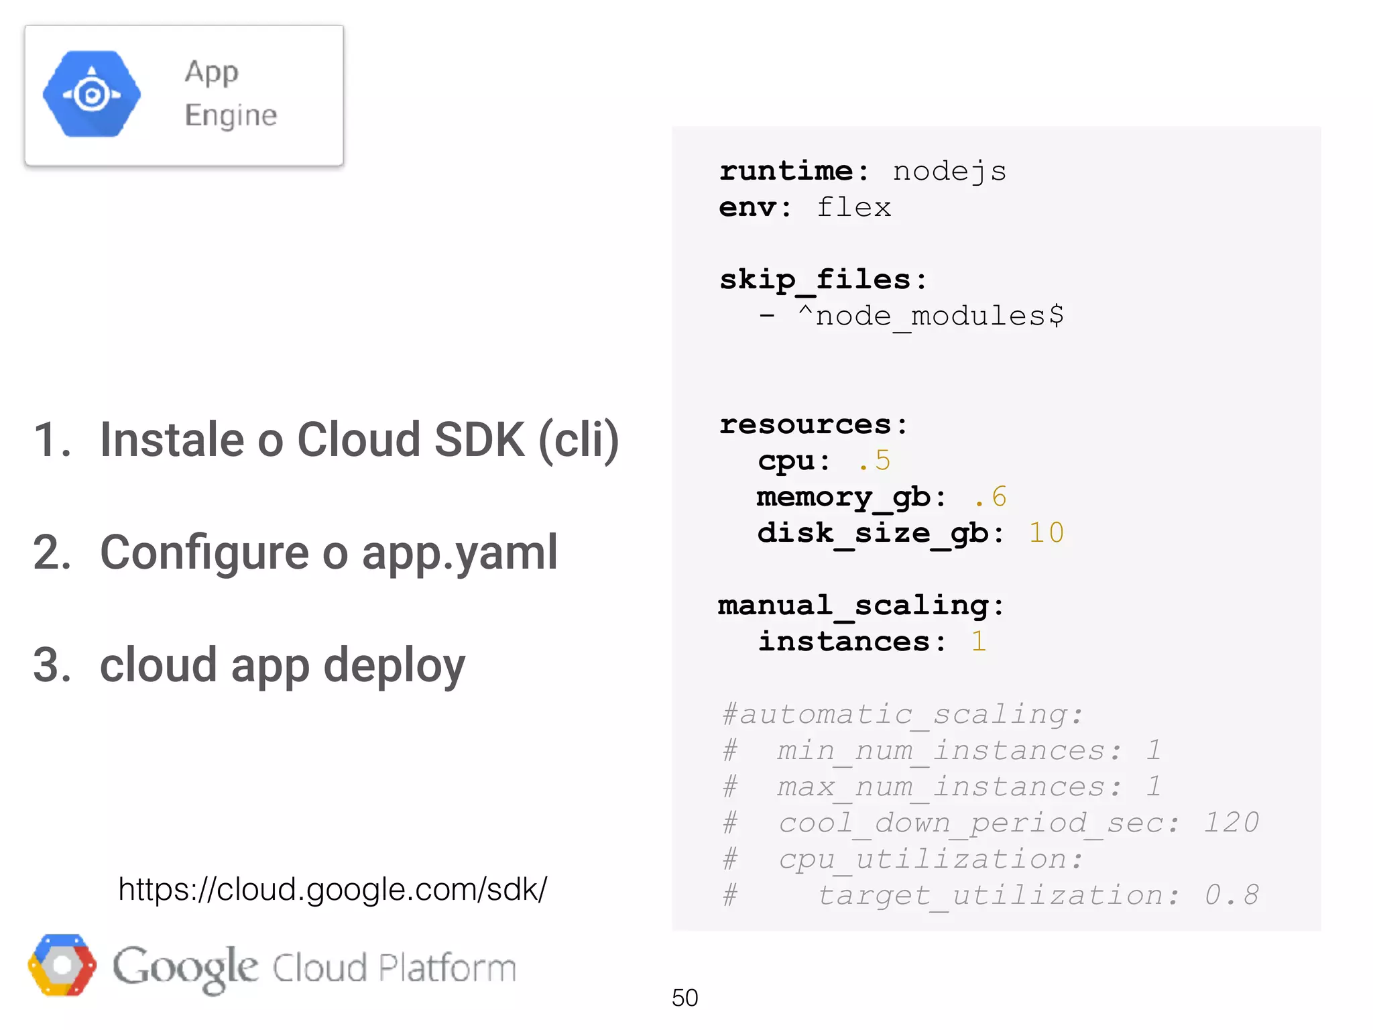Click the 'cpu: .5' line
The image size is (1373, 1030).
(824, 461)
